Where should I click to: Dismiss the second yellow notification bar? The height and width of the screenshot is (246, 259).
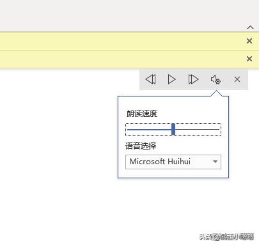[x=249, y=59]
